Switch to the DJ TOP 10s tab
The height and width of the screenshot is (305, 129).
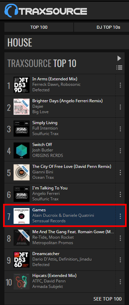click(102, 27)
